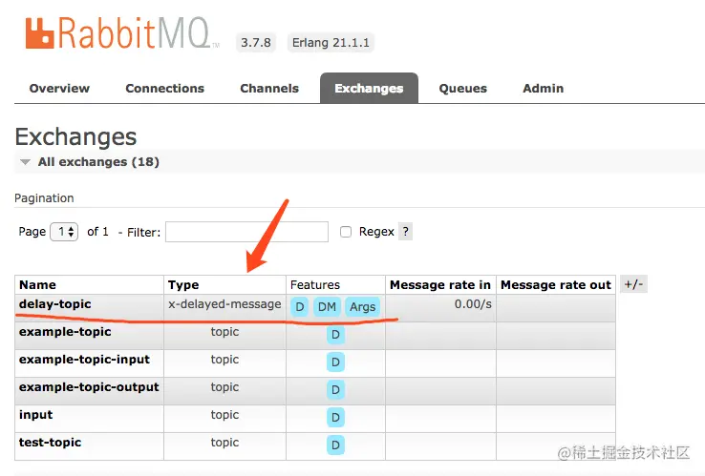Screen dimensions: 705x476
Task: Sort by Message rate out header
Action: 556,284
